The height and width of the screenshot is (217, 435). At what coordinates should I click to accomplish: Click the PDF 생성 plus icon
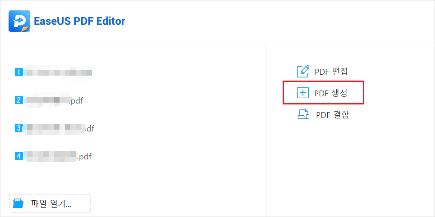pyautogui.click(x=303, y=93)
